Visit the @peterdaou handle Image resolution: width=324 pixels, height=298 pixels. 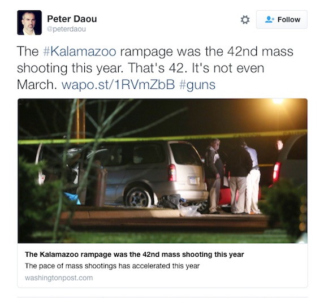click(66, 29)
